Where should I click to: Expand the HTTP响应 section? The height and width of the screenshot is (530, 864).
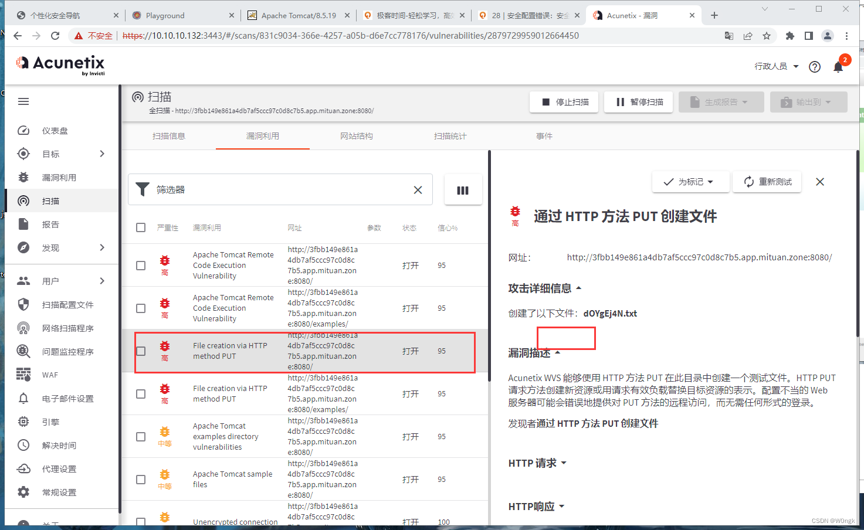coord(536,507)
